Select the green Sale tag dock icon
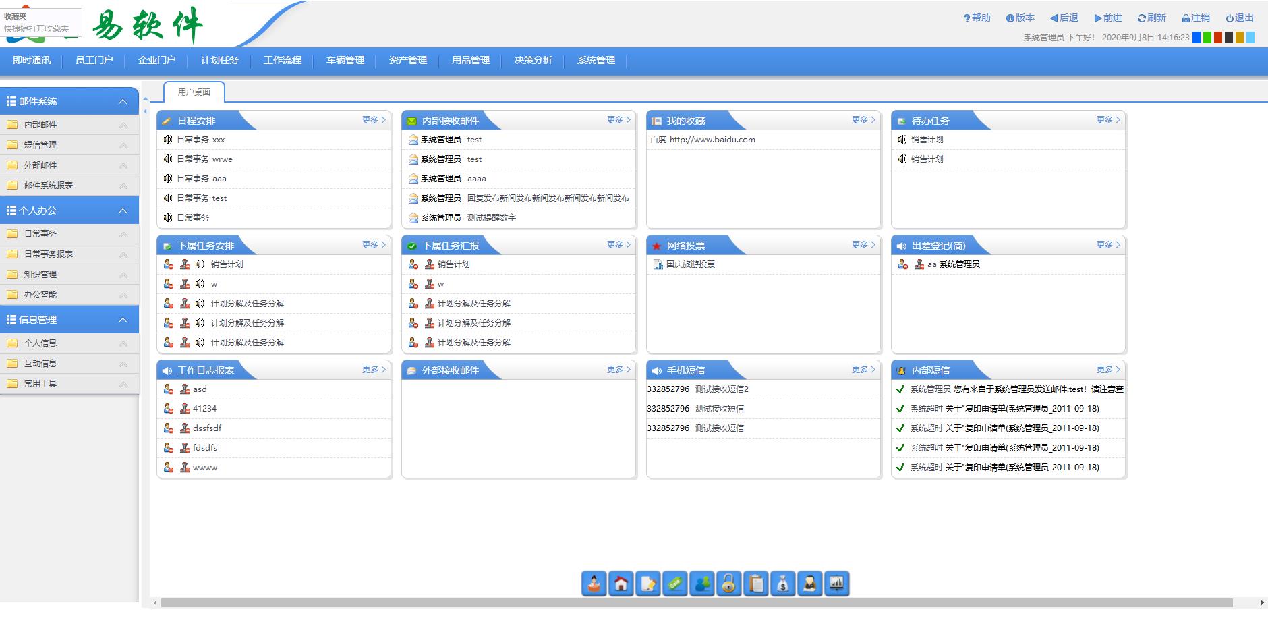Image resolution: width=1268 pixels, height=622 pixels. coord(675,584)
